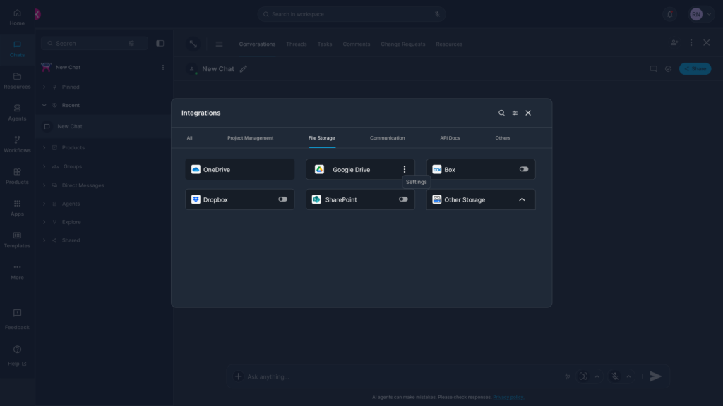
Task: Turn on the Dropbox integration toggle
Action: click(282, 199)
